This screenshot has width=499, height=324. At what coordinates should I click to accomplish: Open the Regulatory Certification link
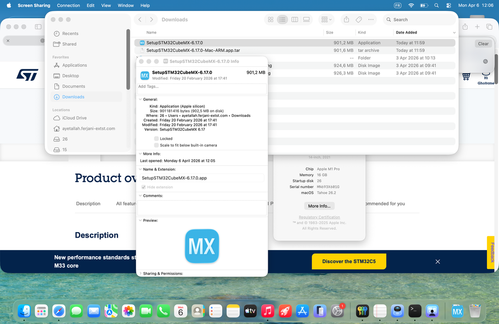[319, 217]
